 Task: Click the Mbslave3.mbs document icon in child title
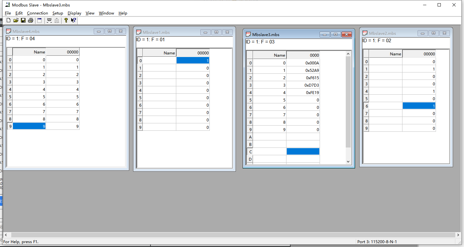[248, 34]
